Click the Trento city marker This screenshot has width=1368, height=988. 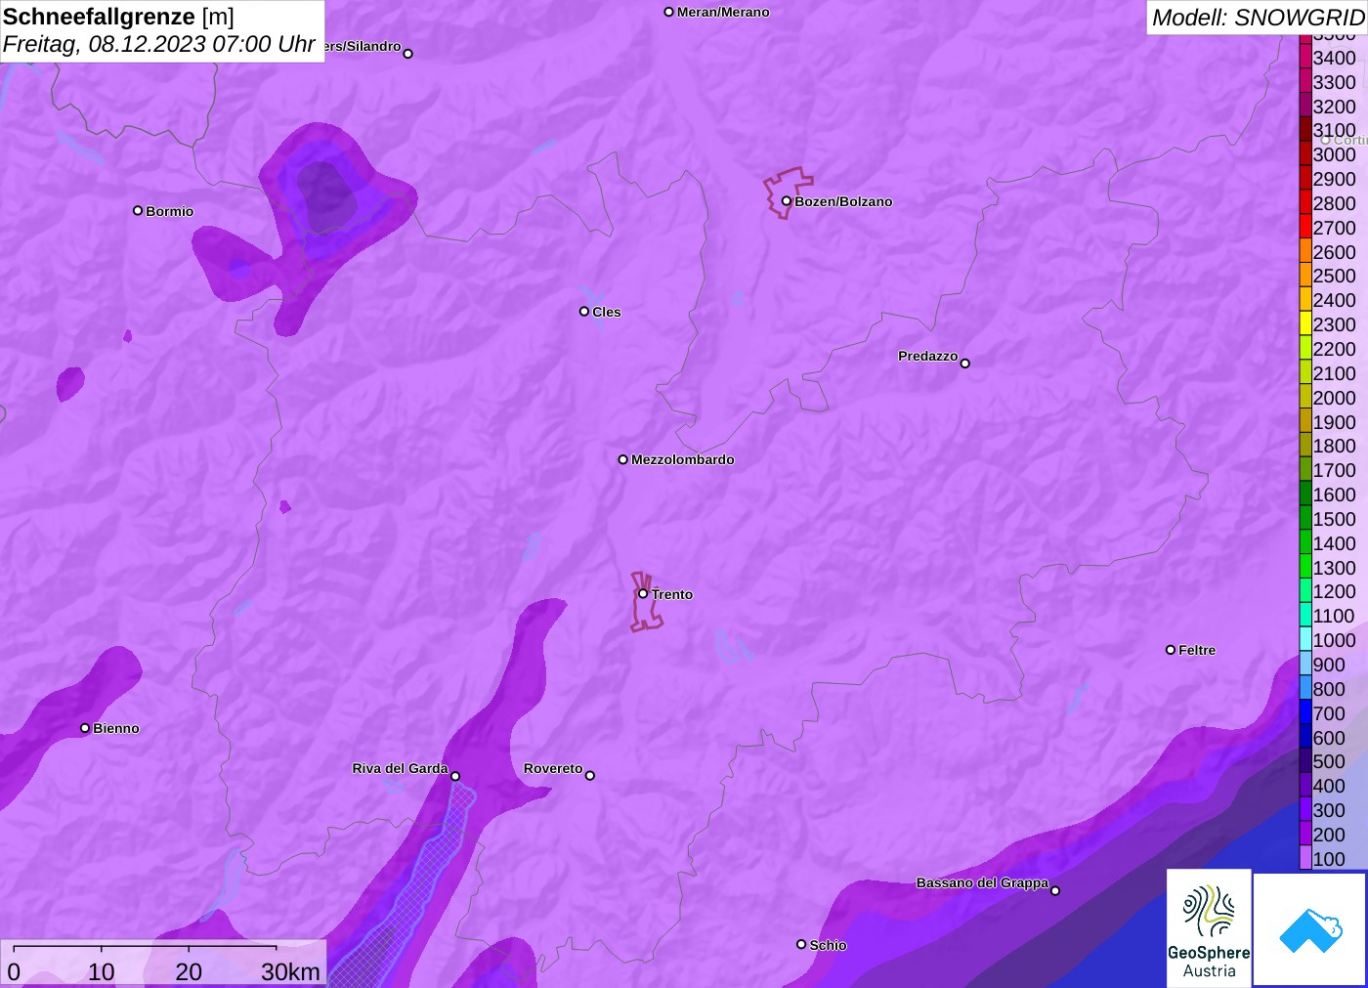643,593
